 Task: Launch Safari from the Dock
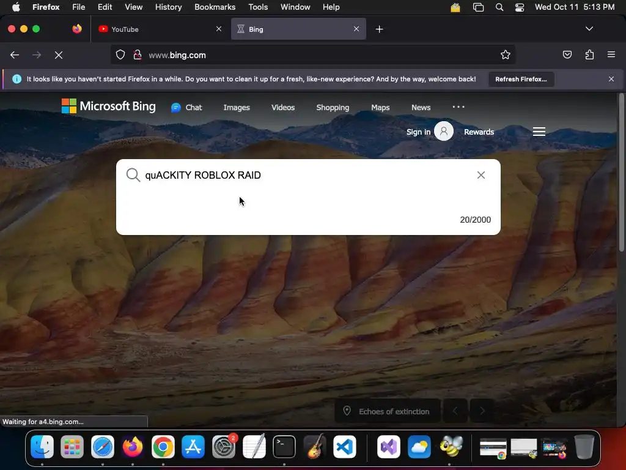(103, 446)
